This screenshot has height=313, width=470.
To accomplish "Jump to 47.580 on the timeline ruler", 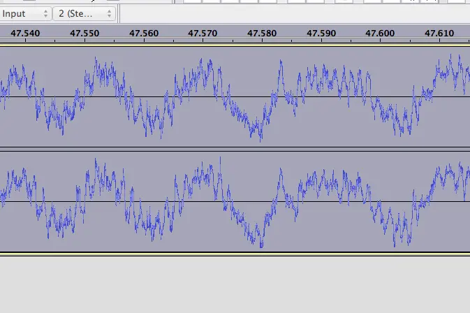I will point(262,33).
